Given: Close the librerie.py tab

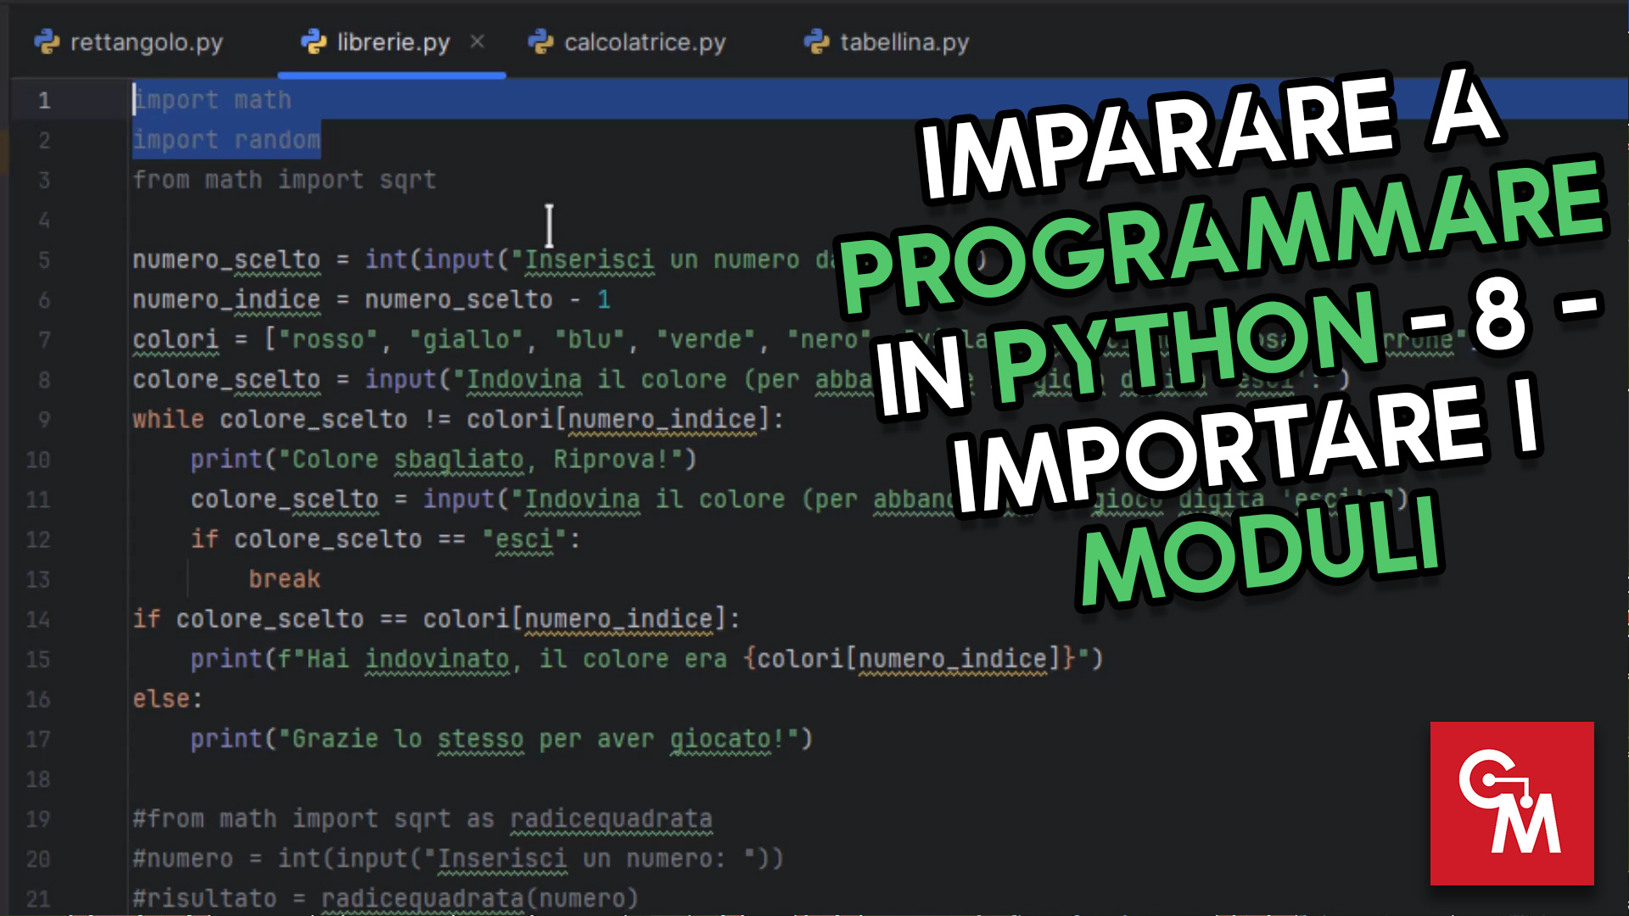Looking at the screenshot, I should [x=477, y=42].
